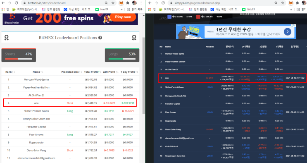This screenshot has width=307, height=163.
Task: Click the Play now button on the Bitcasino banner
Action: (123, 17)
